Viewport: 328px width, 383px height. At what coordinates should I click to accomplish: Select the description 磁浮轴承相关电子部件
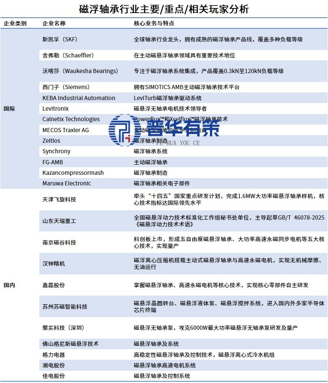coord(162,183)
